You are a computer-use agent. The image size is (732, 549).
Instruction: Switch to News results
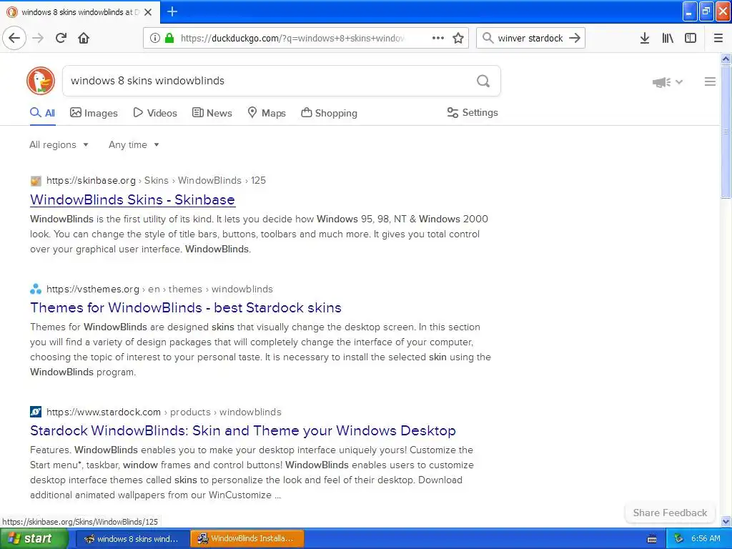pyautogui.click(x=212, y=113)
